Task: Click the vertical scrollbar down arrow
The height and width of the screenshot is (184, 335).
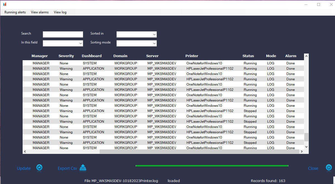Action: [306, 146]
